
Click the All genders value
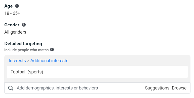15,32
